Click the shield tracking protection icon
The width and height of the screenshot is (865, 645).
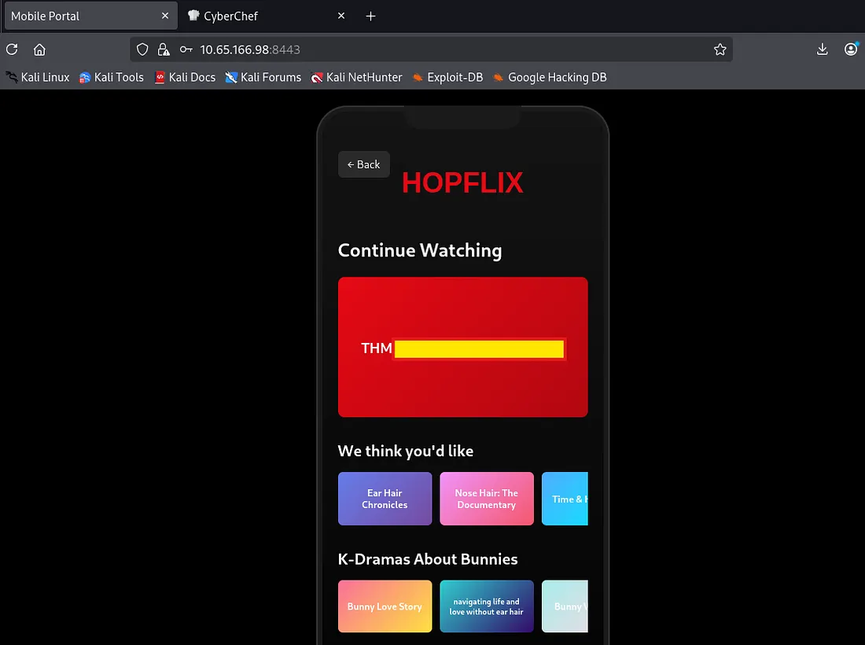(142, 50)
